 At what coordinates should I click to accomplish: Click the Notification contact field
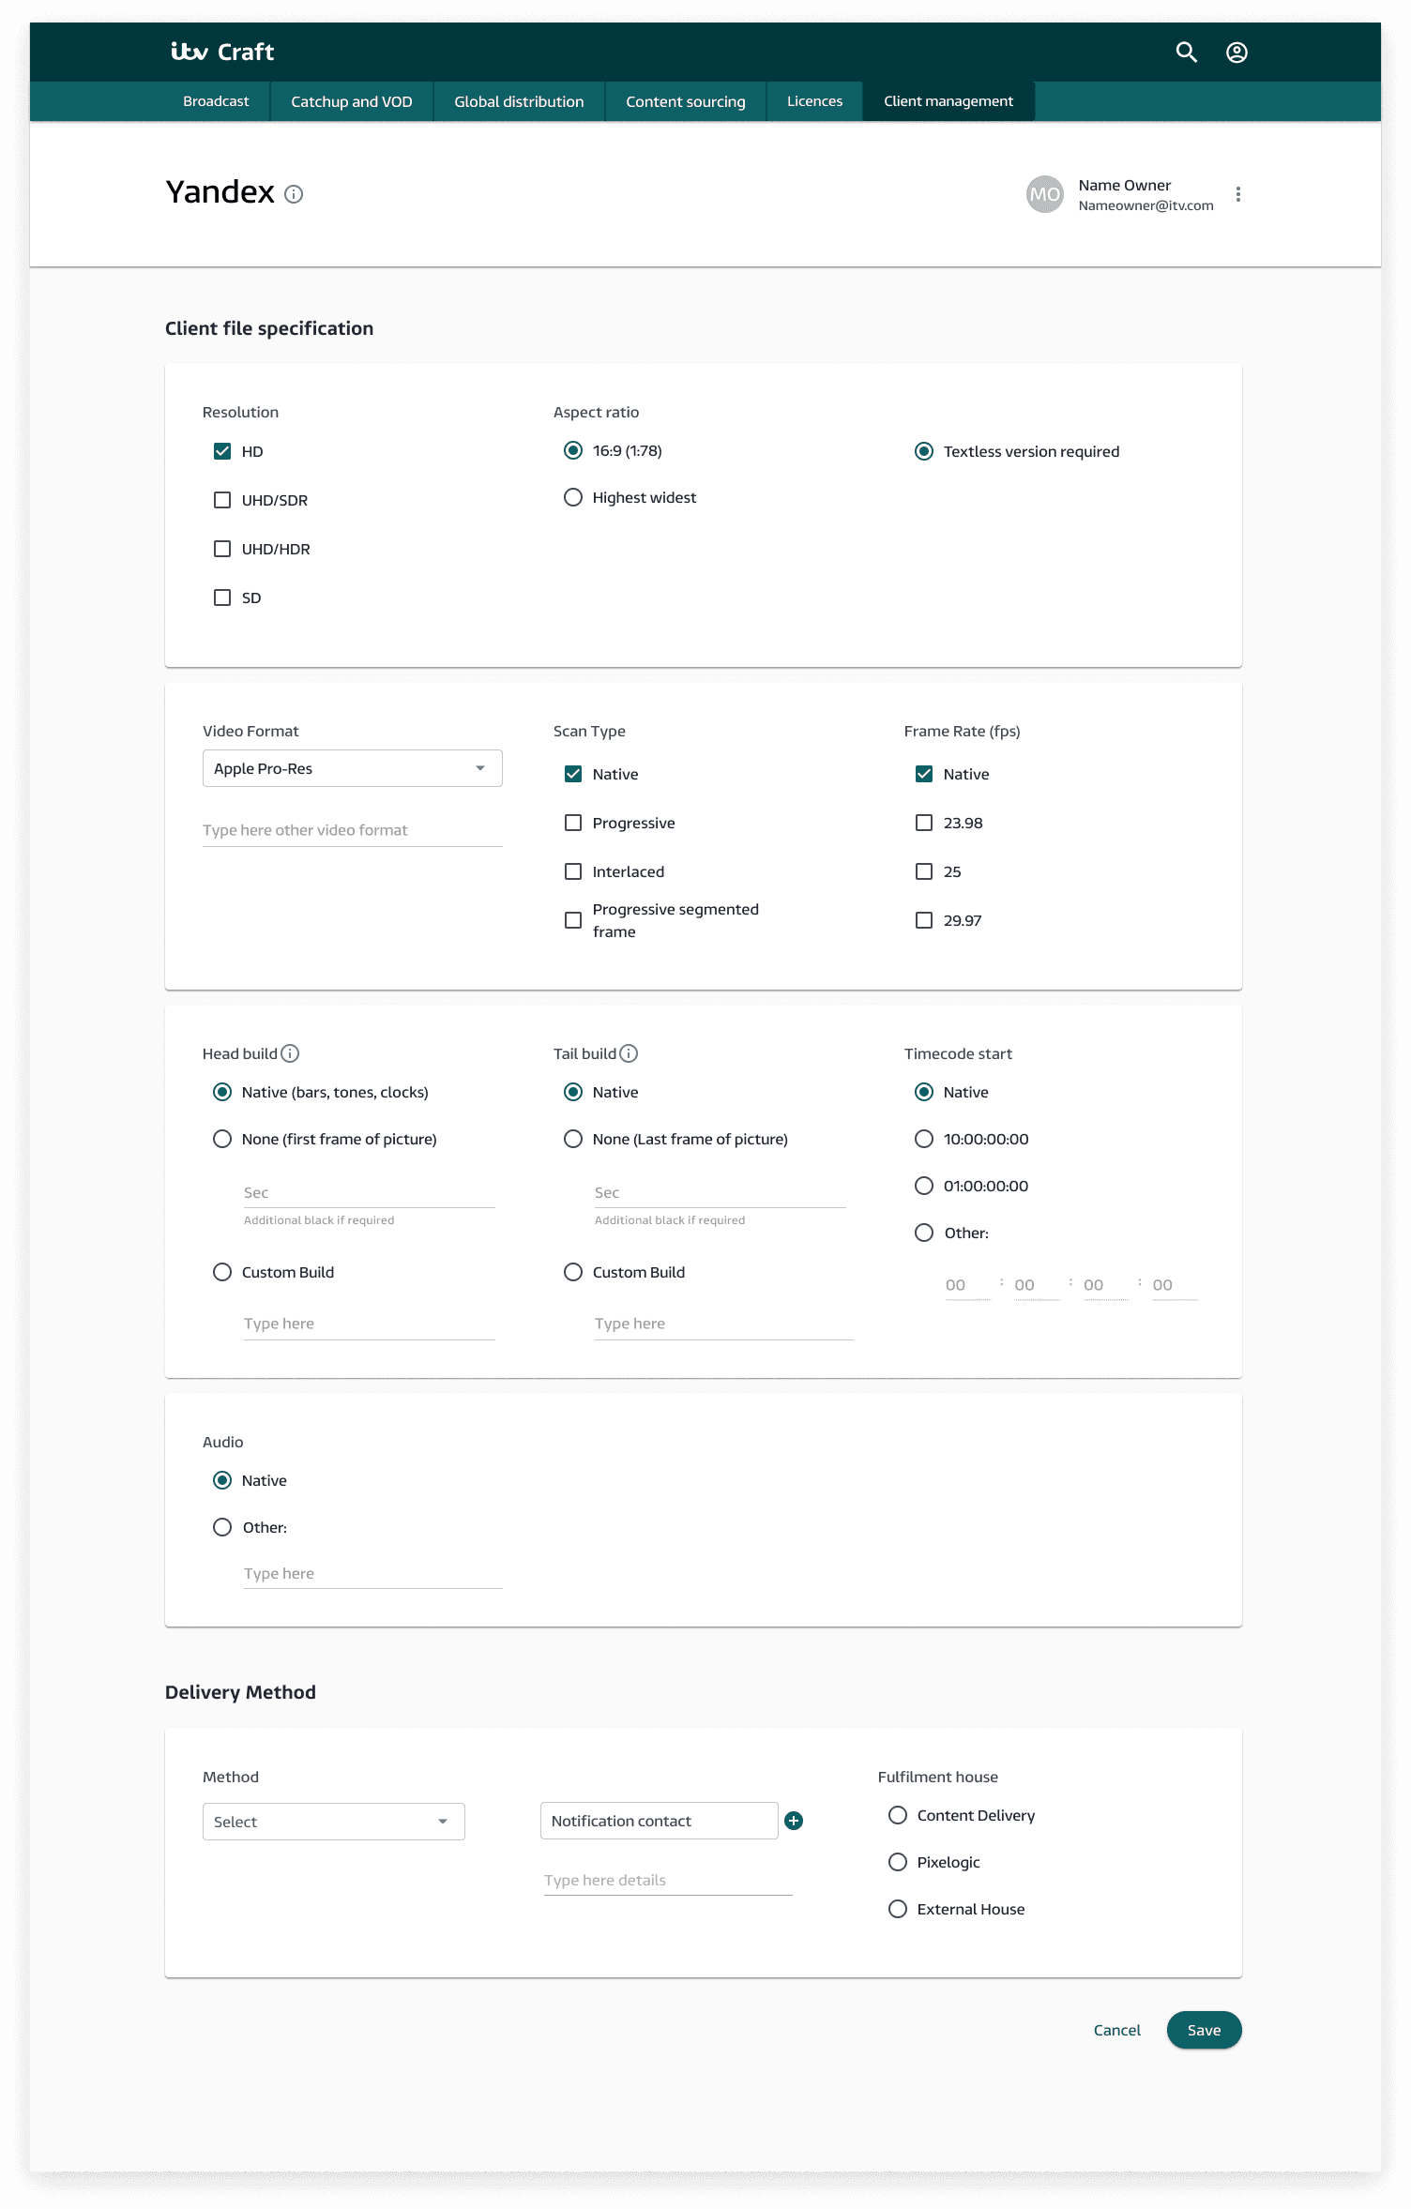point(660,1821)
